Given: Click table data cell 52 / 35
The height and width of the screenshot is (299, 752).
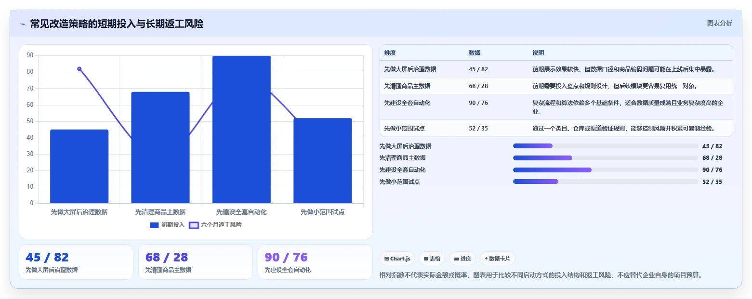Looking at the screenshot, I should coord(478,129).
